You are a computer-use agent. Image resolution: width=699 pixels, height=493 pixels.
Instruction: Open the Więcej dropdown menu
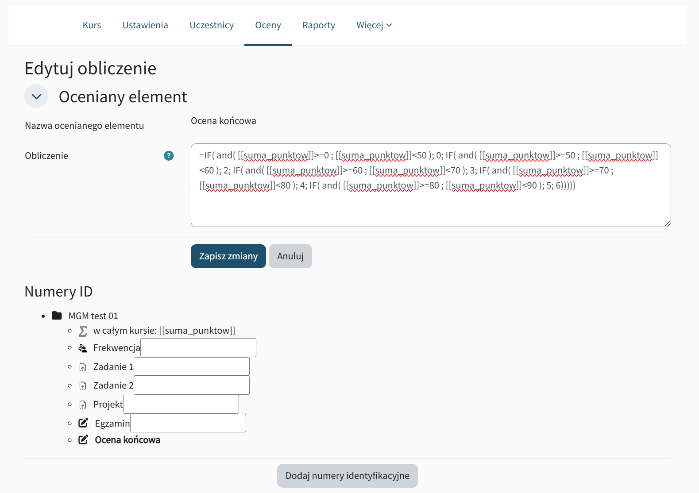(x=374, y=25)
